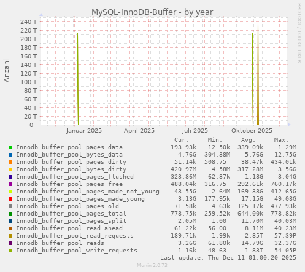Click the 2.85T average for read_requests
Viewport: 305px width, 272px height.
[254, 236]
